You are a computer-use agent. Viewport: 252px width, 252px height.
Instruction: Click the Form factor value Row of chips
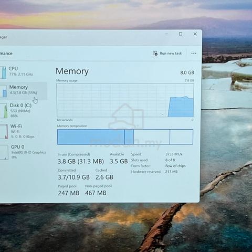tap(175, 166)
